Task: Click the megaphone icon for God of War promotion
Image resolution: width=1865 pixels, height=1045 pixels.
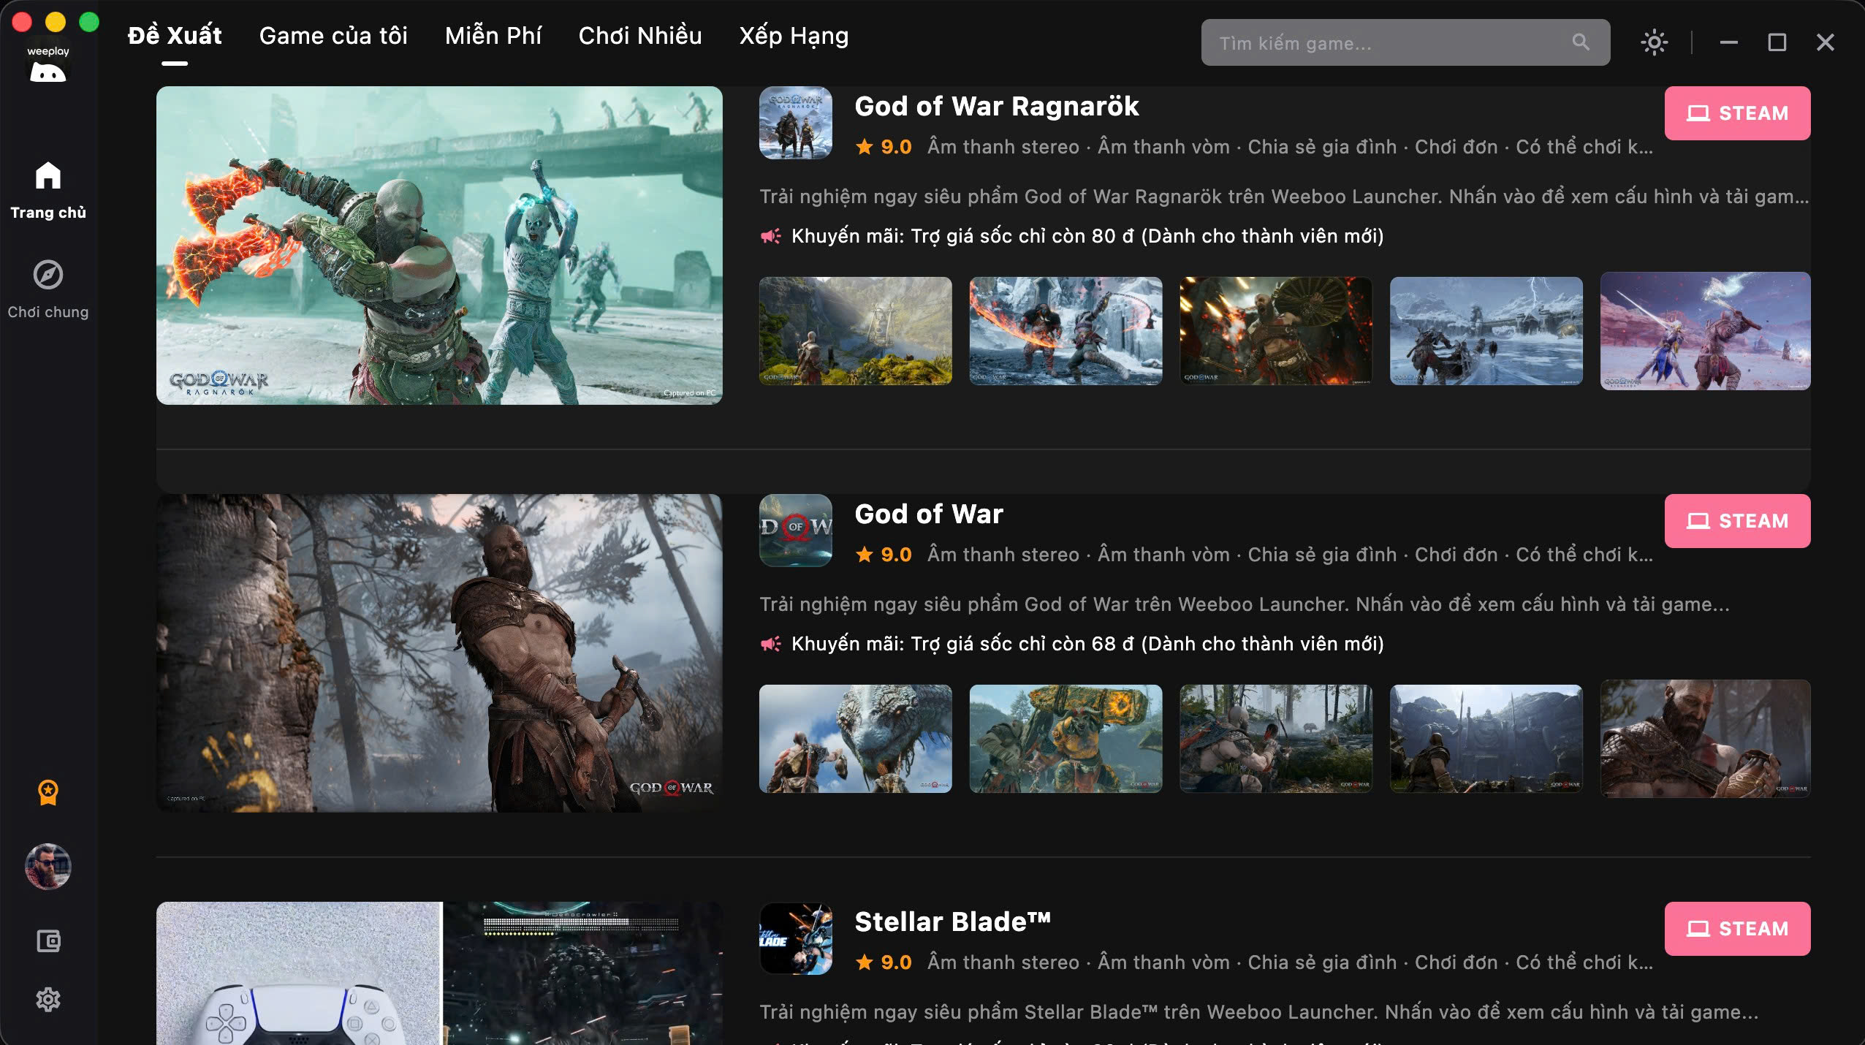Action: pos(770,644)
